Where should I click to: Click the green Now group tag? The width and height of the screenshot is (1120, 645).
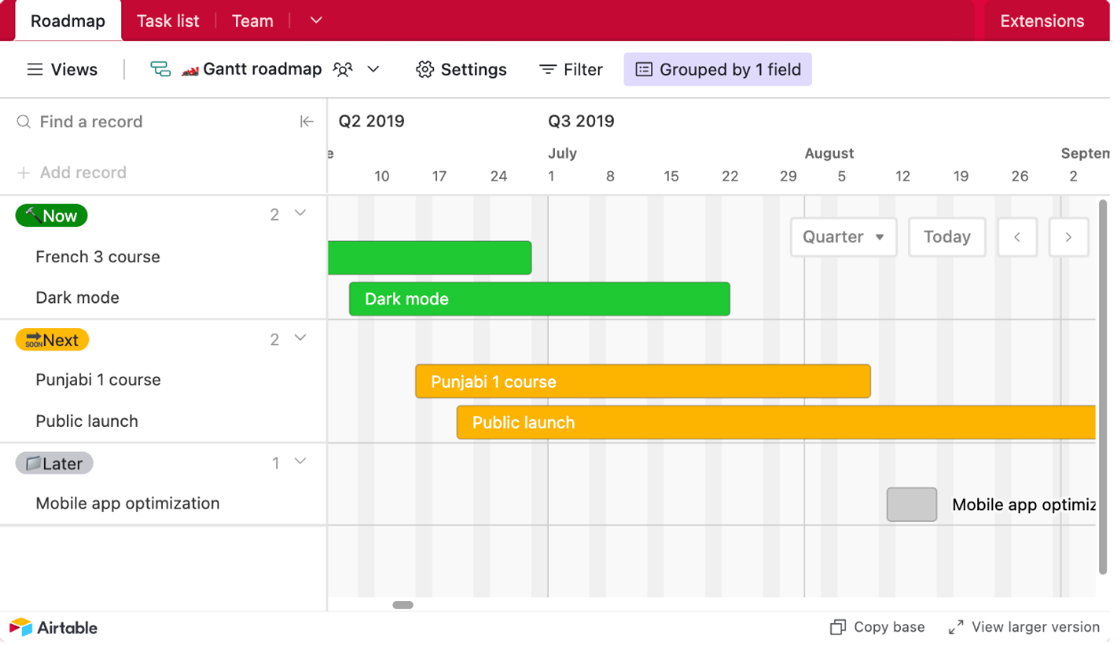coord(51,215)
